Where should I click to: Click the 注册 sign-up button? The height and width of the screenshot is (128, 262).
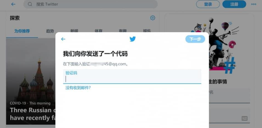(234, 4)
